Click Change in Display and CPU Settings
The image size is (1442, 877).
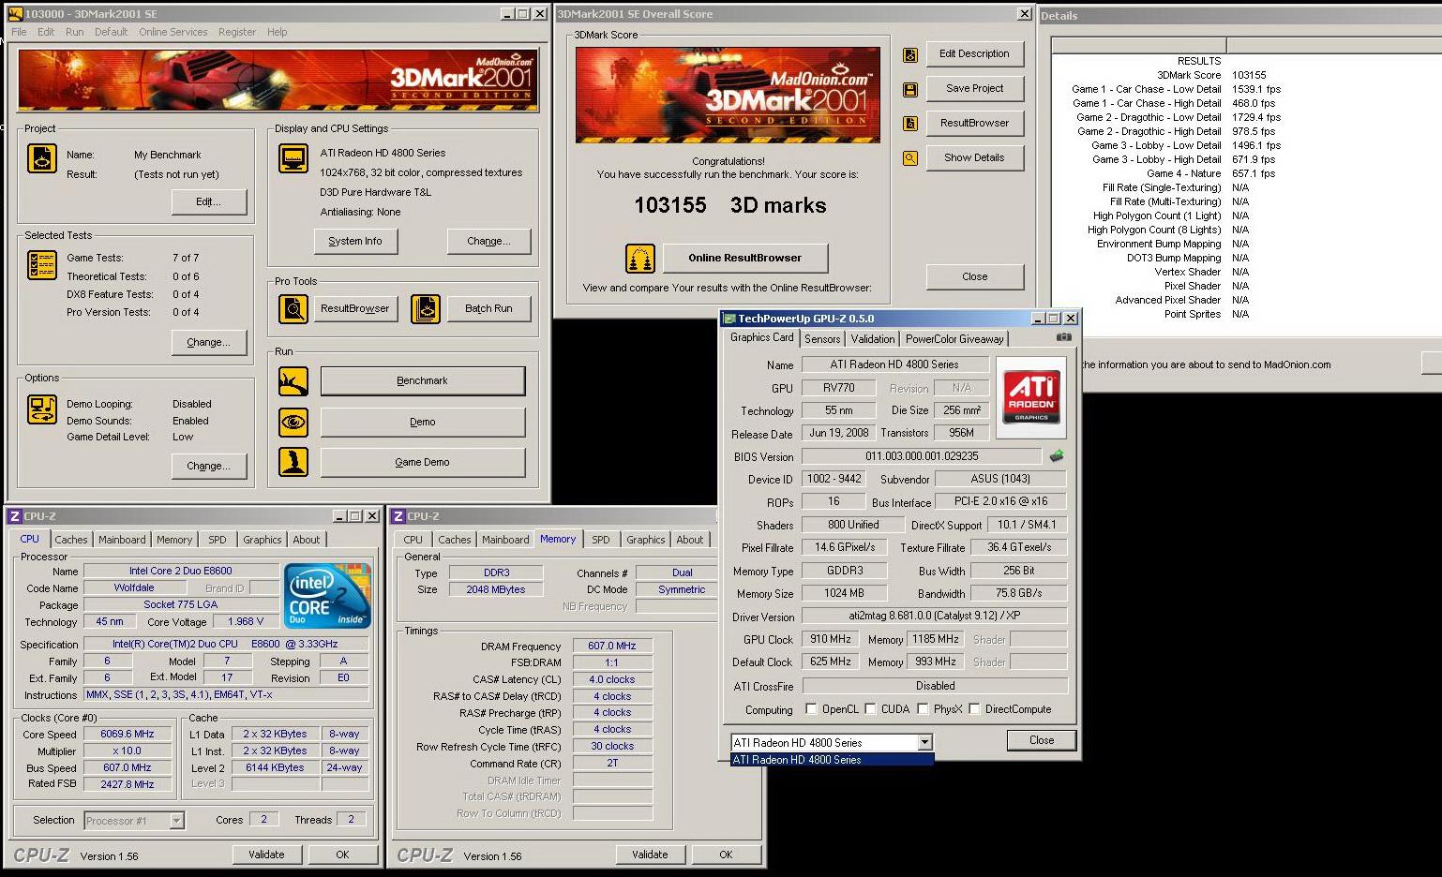click(489, 241)
